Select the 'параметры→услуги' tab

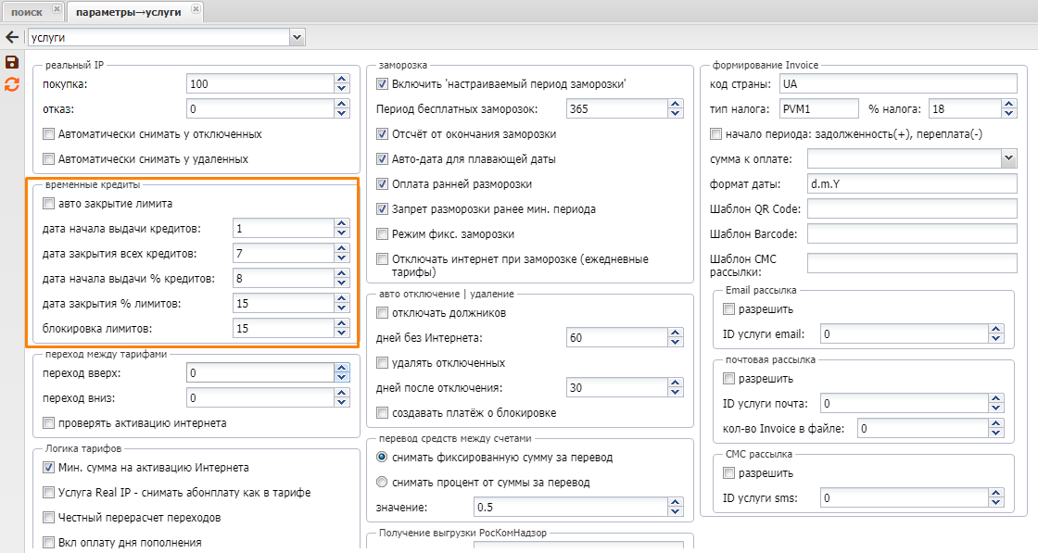click(127, 11)
